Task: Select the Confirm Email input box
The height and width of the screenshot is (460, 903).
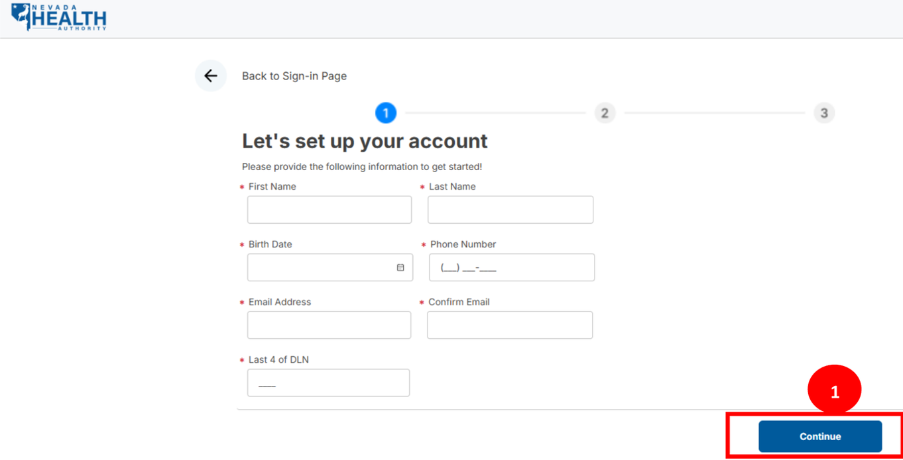Action: click(x=510, y=325)
